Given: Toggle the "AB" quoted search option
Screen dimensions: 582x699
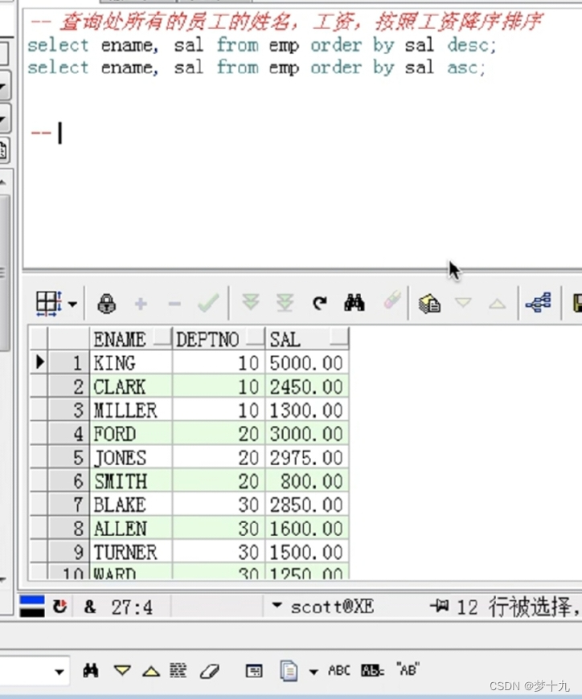Looking at the screenshot, I should point(408,669).
